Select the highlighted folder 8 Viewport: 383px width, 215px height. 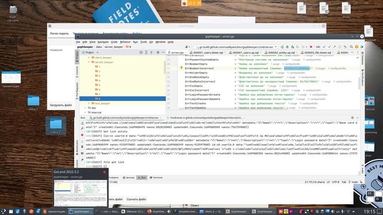tap(122, 99)
